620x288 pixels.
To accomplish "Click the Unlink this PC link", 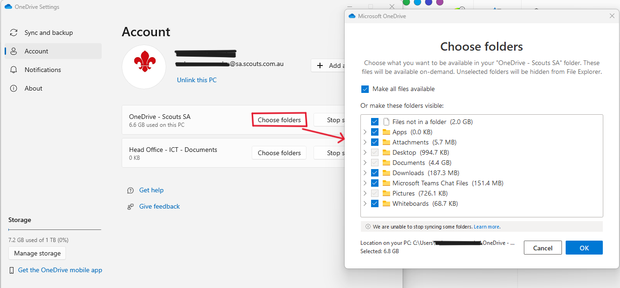I will tap(196, 80).
